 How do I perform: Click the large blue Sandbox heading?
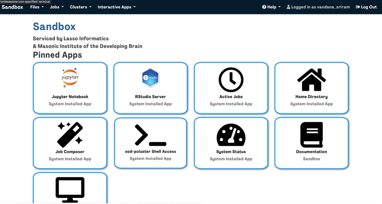tap(54, 27)
